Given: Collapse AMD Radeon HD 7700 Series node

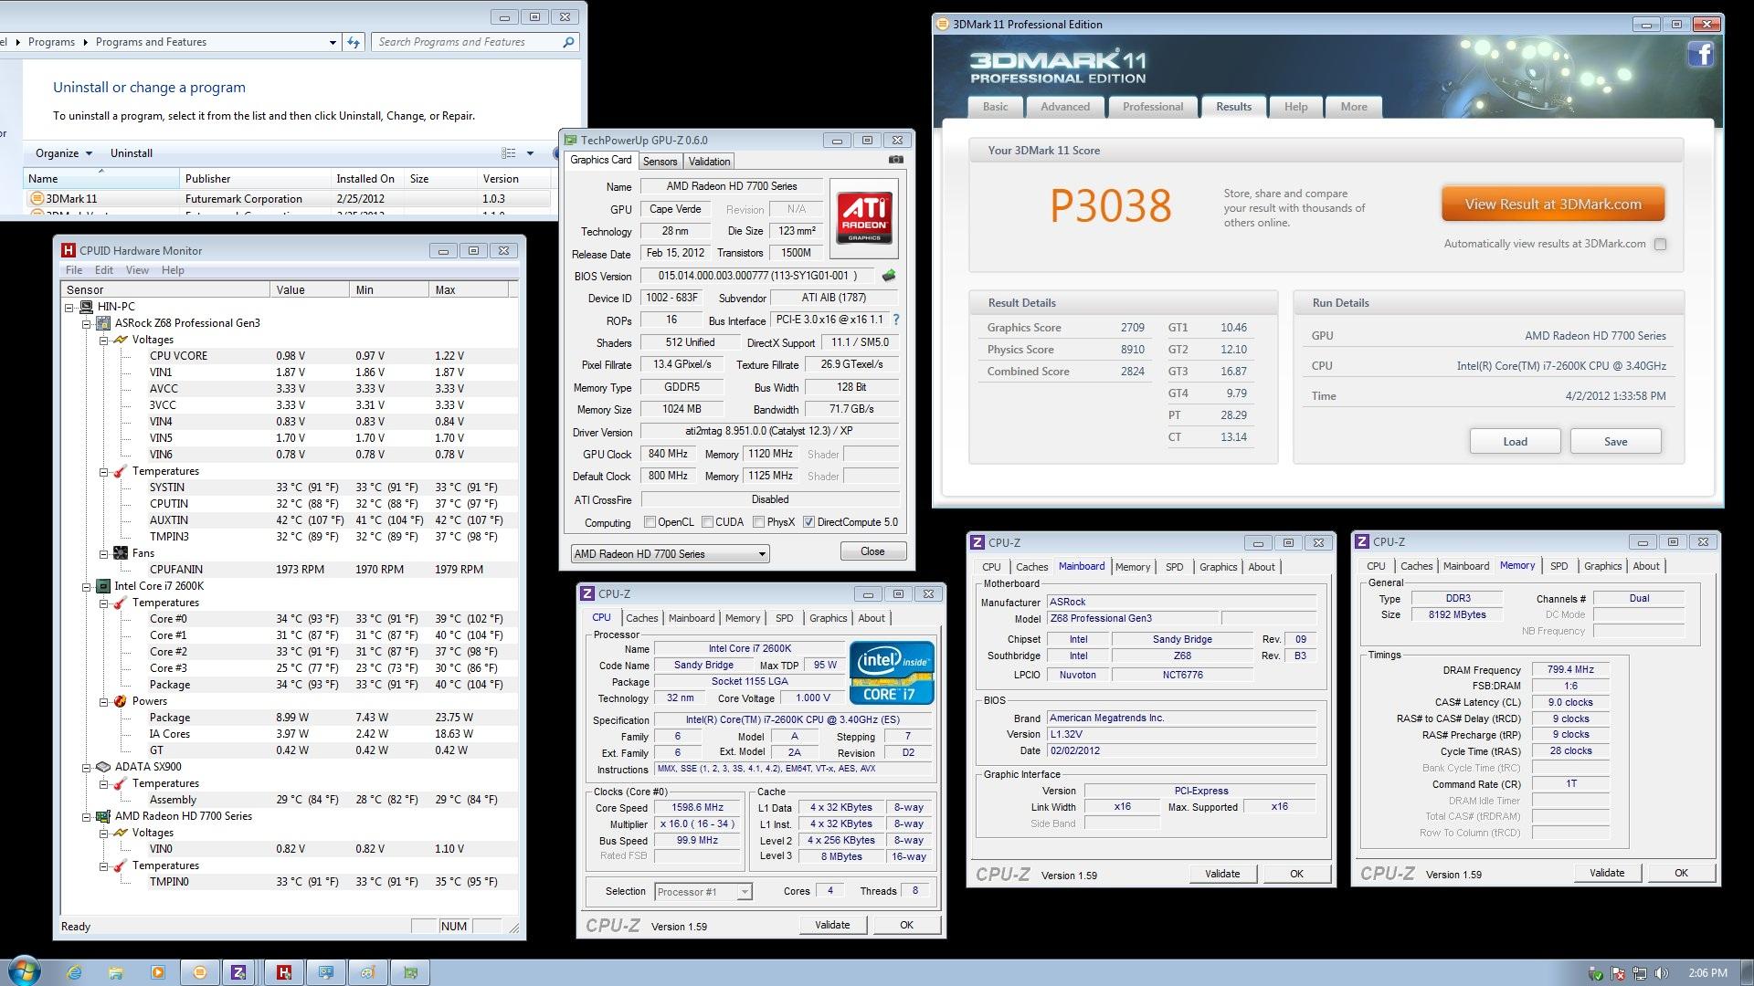Looking at the screenshot, I should 87,817.
